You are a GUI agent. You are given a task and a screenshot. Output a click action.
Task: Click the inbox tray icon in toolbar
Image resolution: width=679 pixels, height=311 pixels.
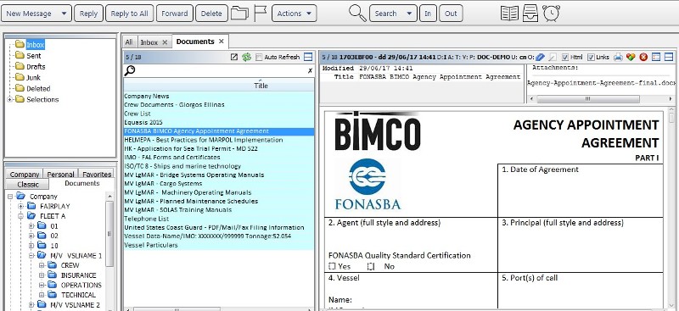tap(530, 13)
